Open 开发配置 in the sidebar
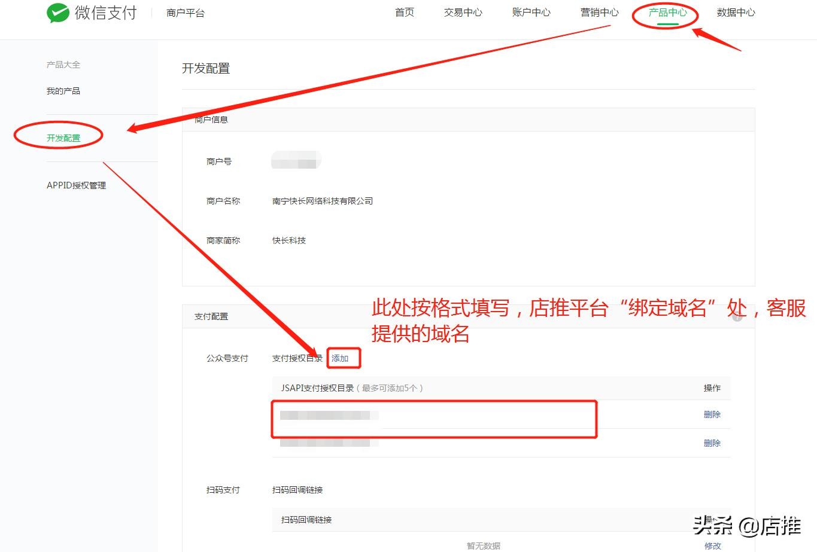This screenshot has height=552, width=817. point(63,138)
